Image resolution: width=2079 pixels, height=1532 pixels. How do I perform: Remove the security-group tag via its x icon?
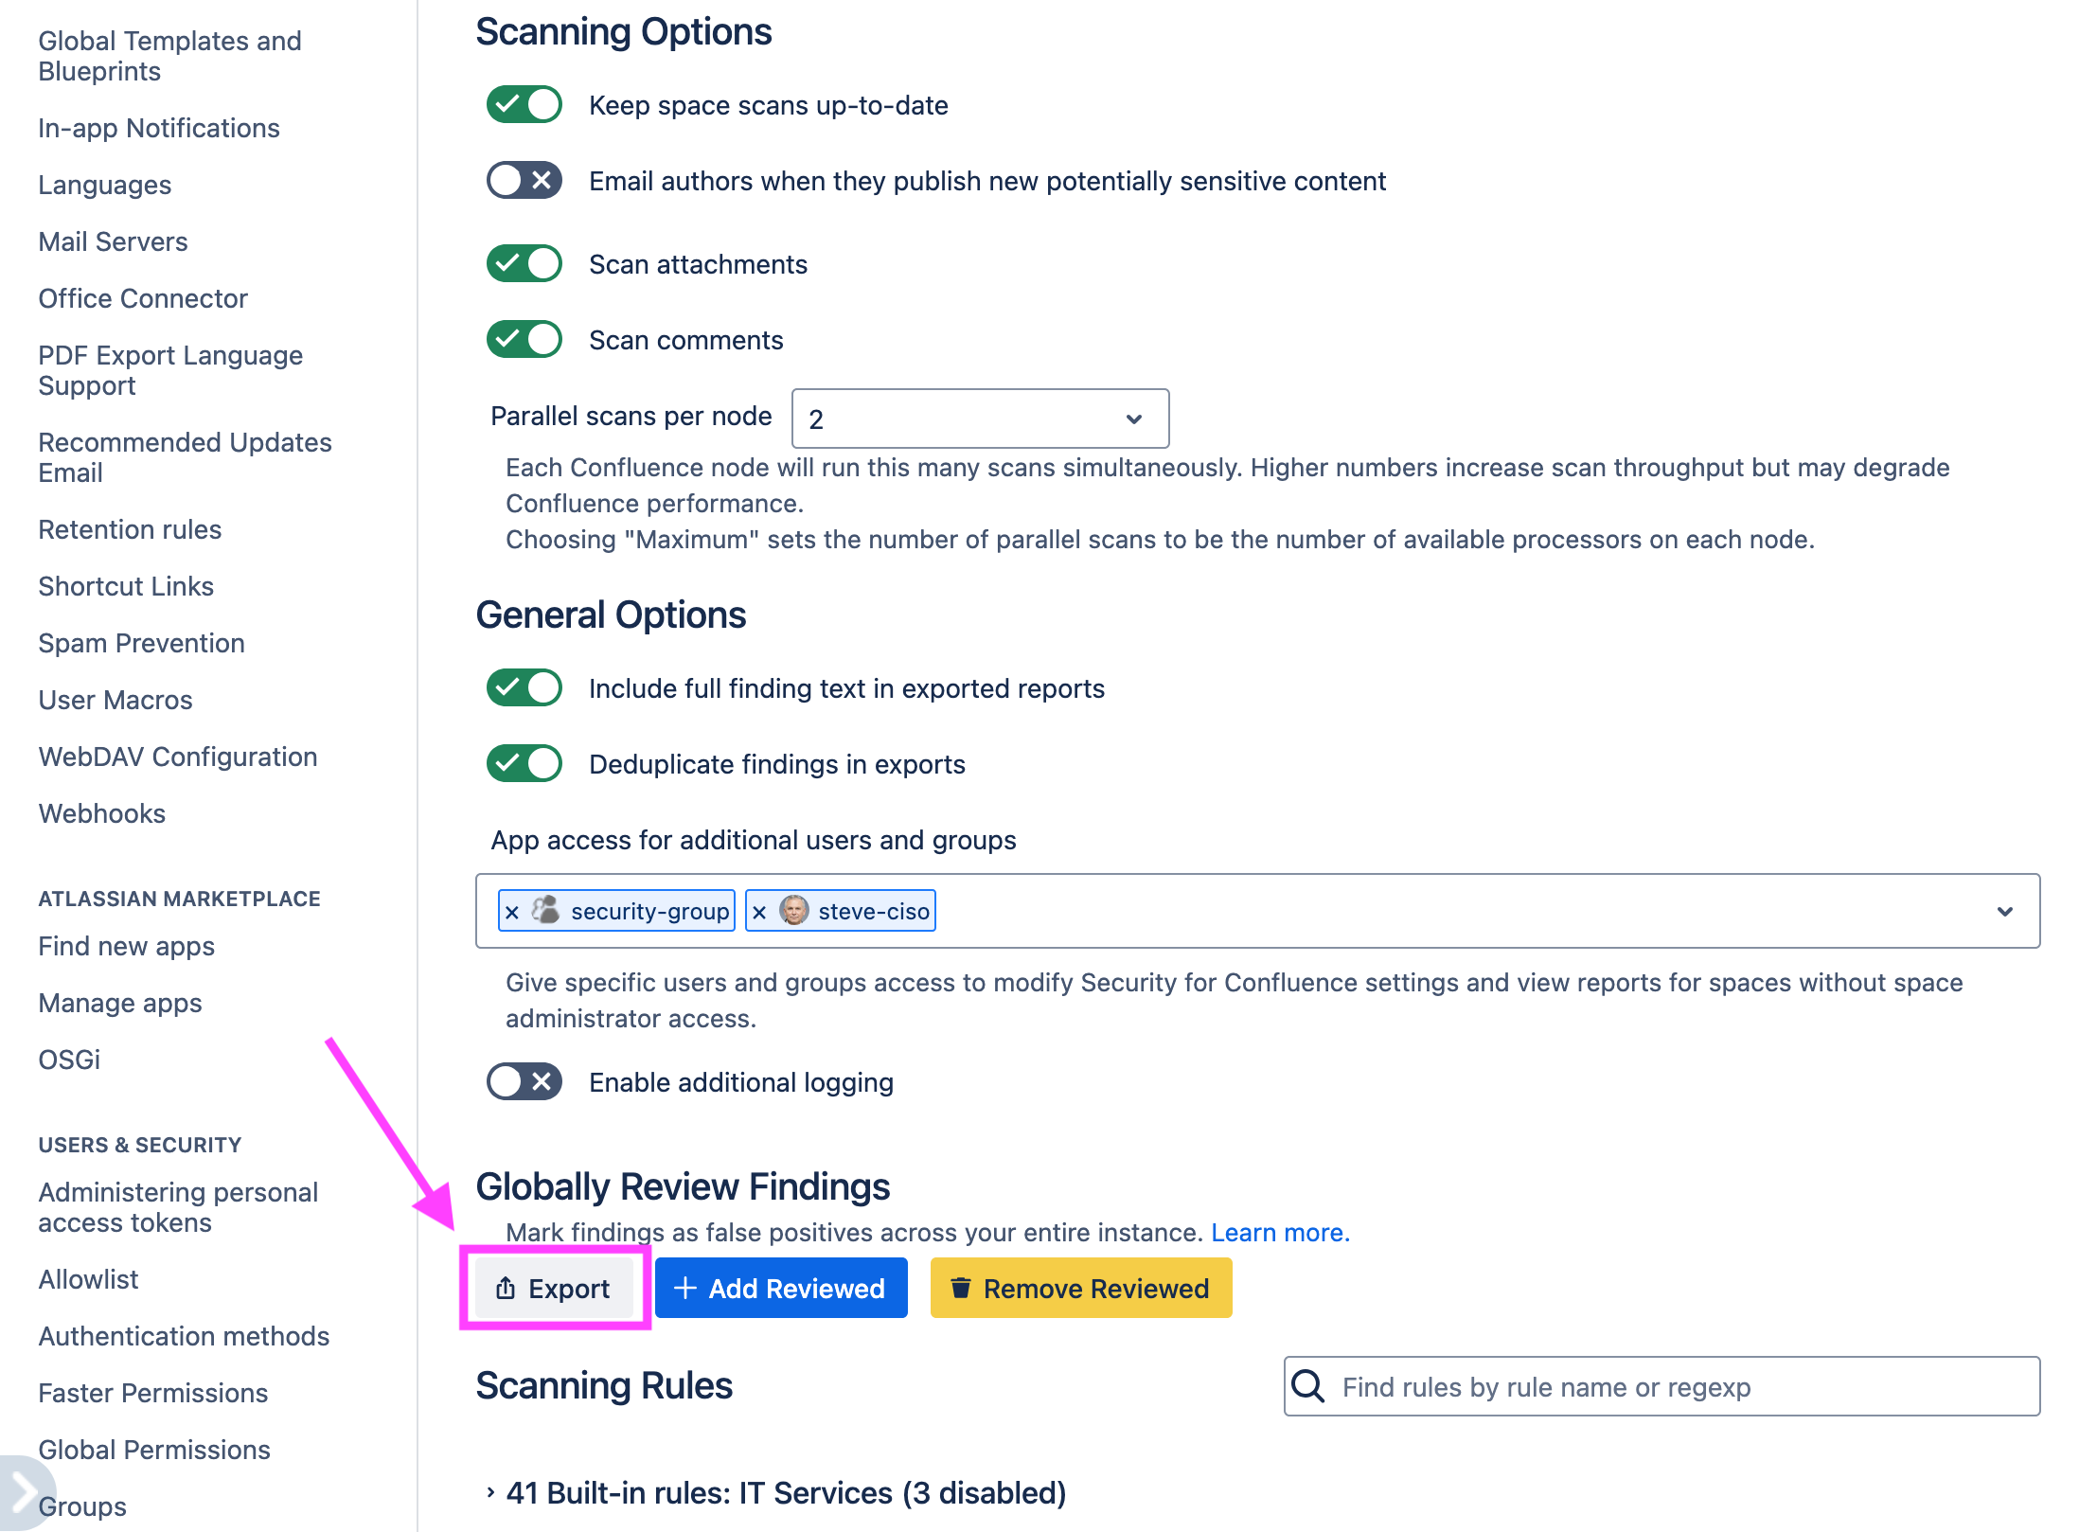tap(513, 911)
